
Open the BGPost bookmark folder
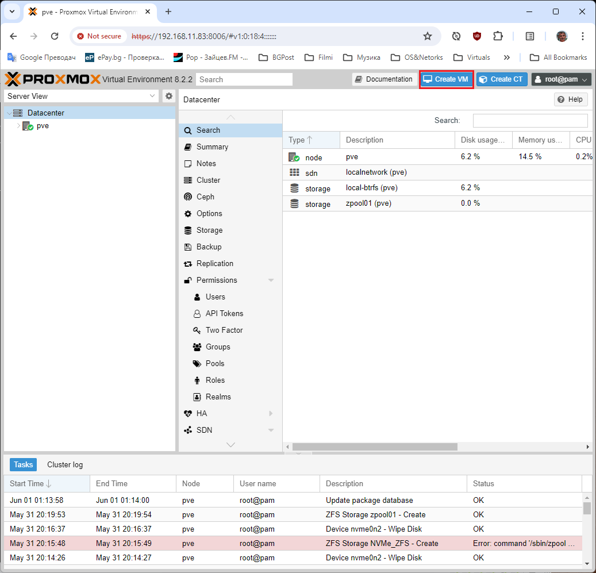click(276, 57)
